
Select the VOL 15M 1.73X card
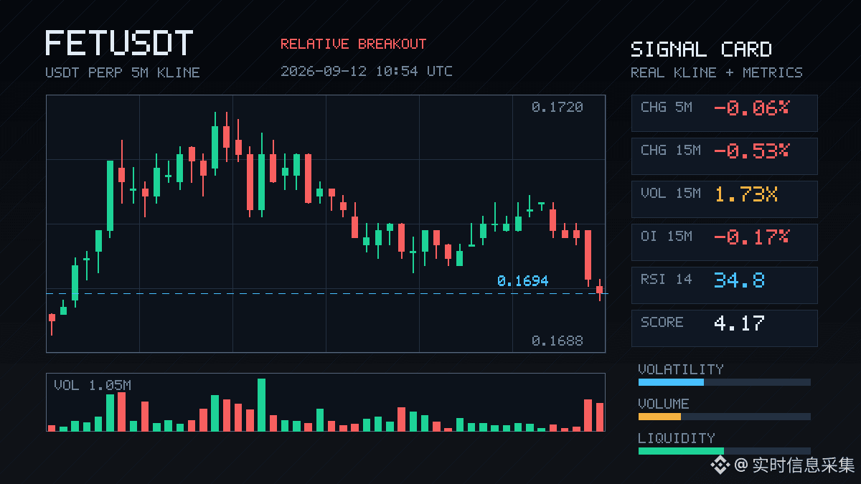(x=724, y=199)
